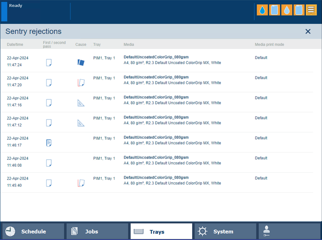This screenshot has width=322, height=240.
Task: Click media name DefaultUncoatedColorGrip_080gsm in 11:46:08 row
Action: coord(156,158)
